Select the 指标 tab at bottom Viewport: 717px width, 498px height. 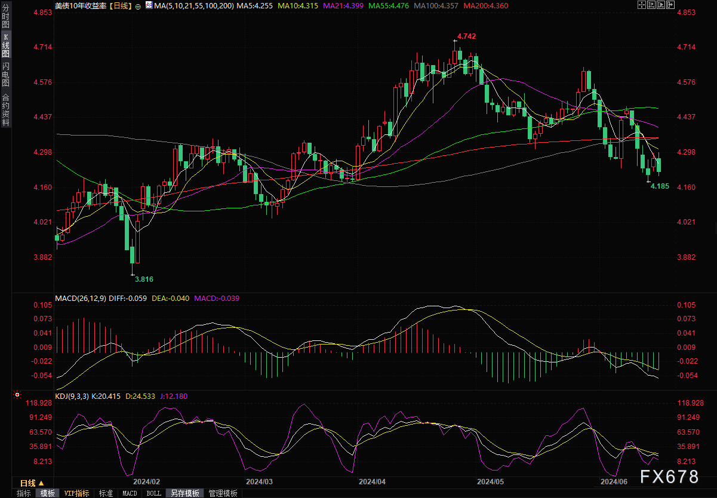[24, 493]
